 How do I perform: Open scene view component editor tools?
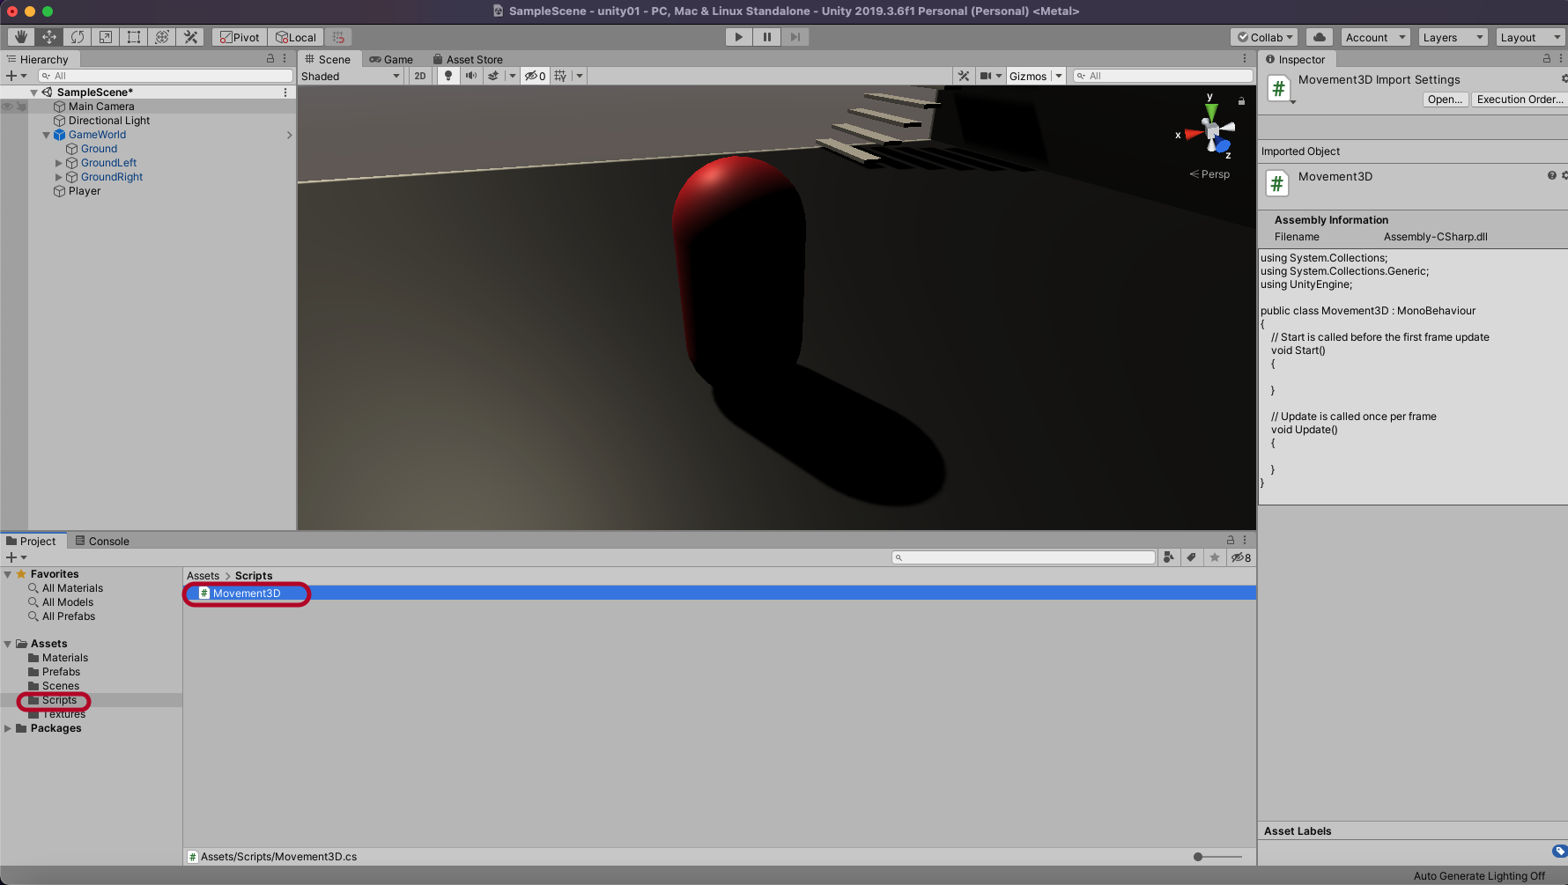(964, 76)
